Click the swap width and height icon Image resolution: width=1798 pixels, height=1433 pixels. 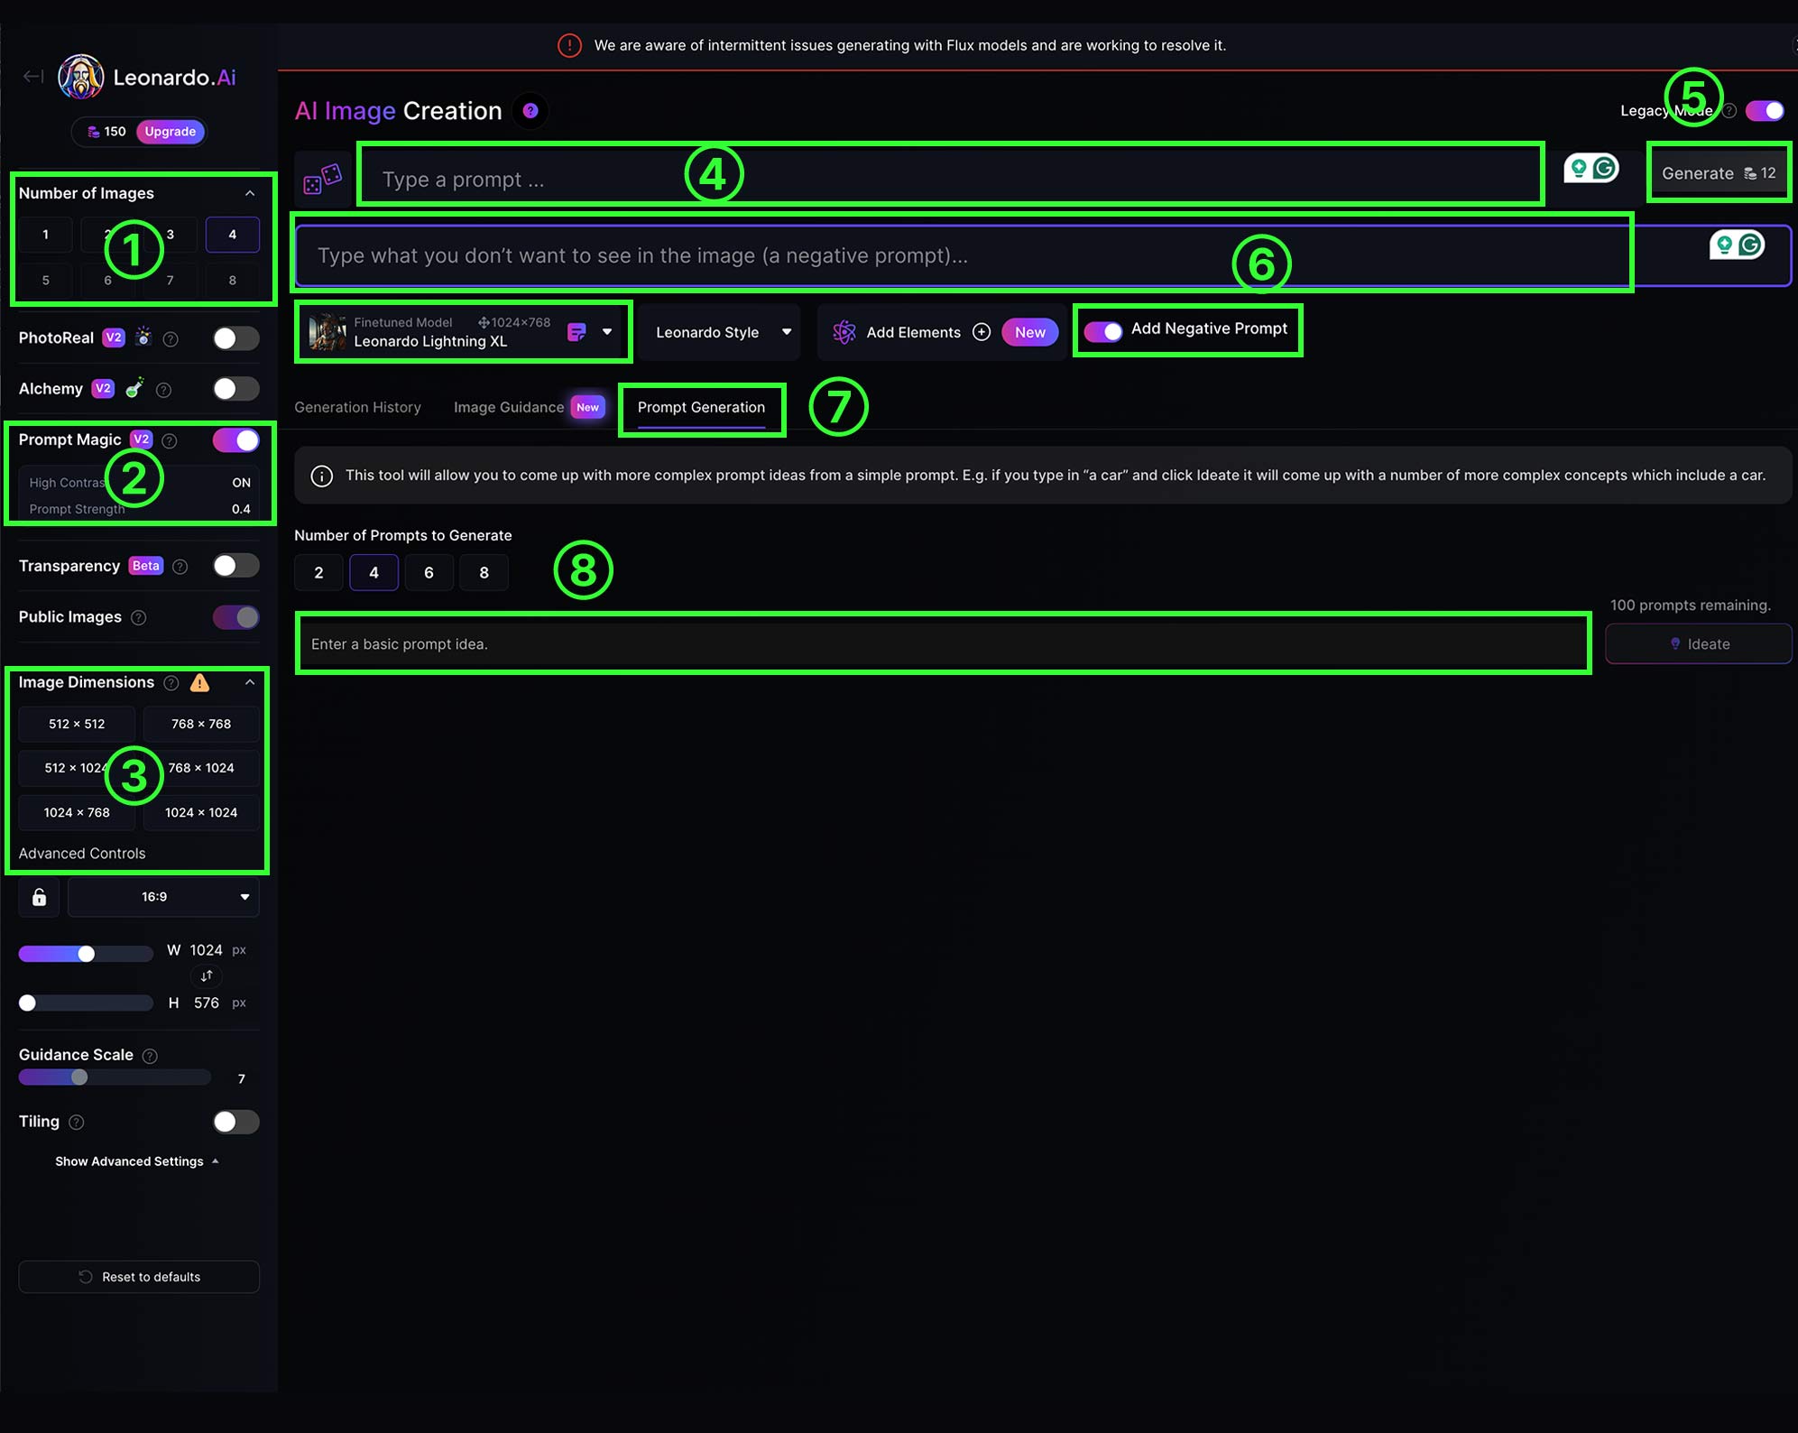207,975
